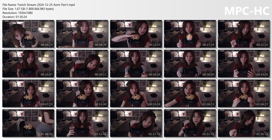
Task: Click the thumbnail marked 00:12:53
Action: click(x=136, y=34)
